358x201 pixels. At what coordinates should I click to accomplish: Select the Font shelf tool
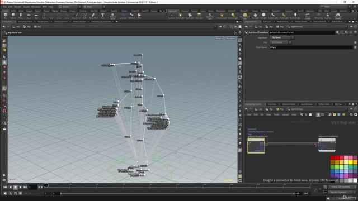[102, 16]
